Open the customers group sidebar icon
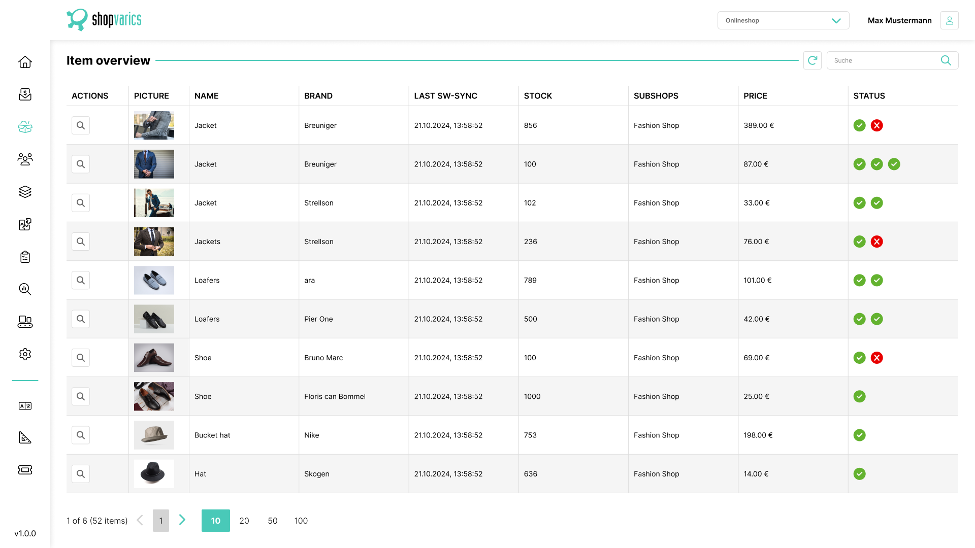The height and width of the screenshot is (548, 975). (x=25, y=159)
